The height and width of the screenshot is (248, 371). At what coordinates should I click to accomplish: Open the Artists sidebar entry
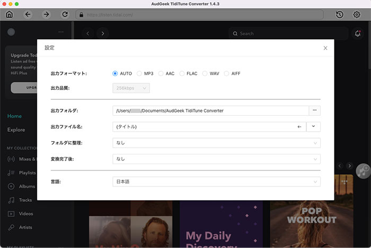pyautogui.click(x=25, y=227)
